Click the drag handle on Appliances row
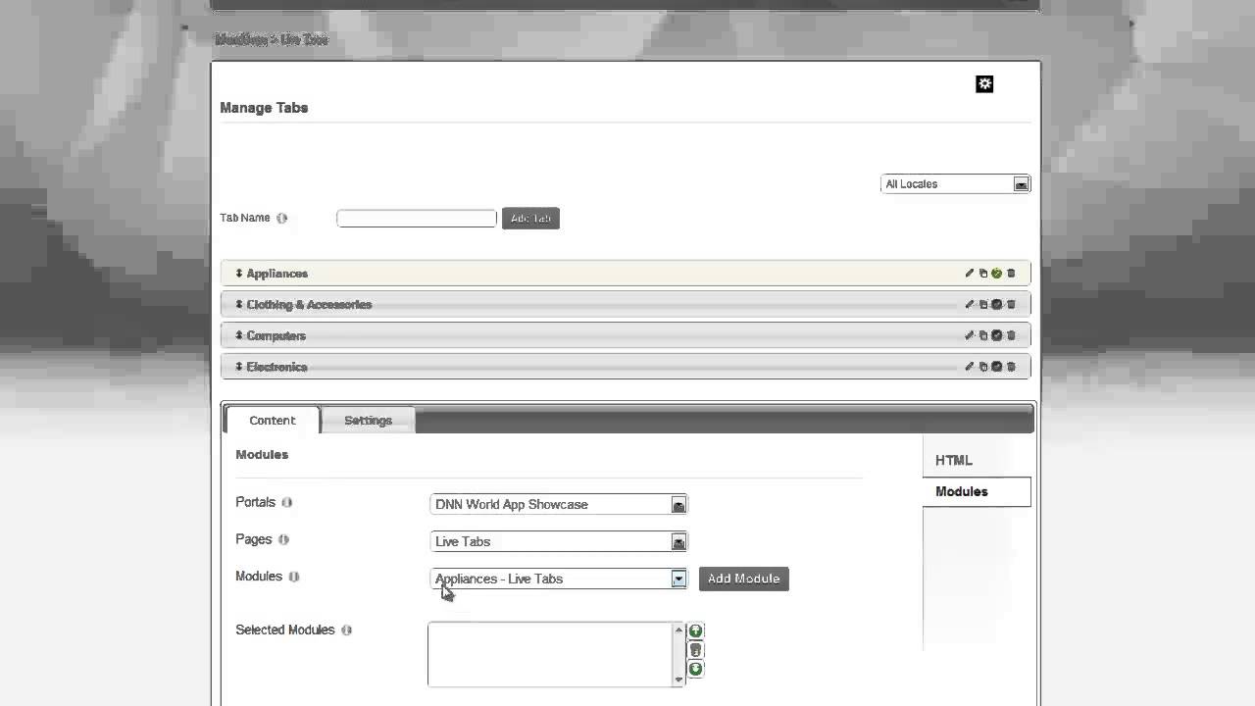 (238, 274)
